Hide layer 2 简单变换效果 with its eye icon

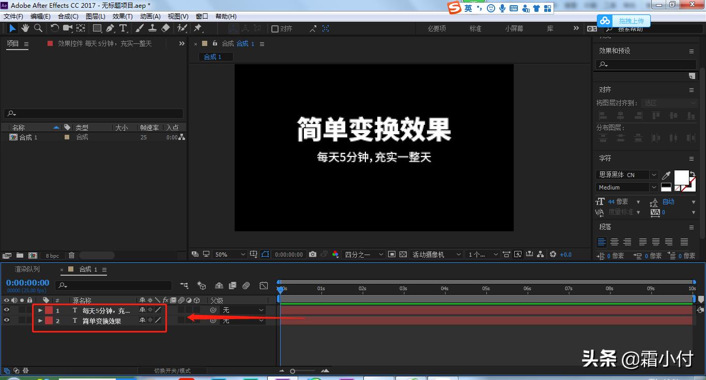pos(6,320)
